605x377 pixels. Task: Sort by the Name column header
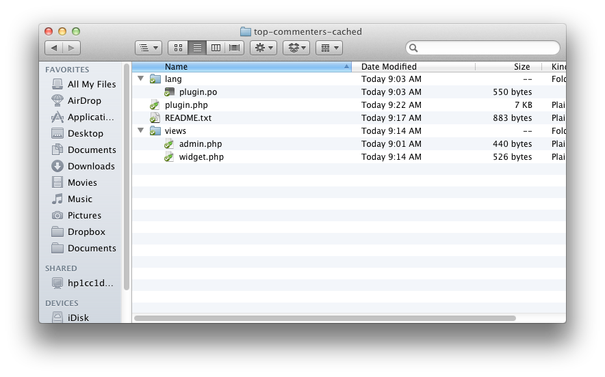tap(242, 67)
